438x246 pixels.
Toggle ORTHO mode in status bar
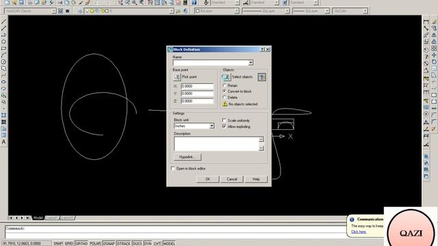coord(81,243)
